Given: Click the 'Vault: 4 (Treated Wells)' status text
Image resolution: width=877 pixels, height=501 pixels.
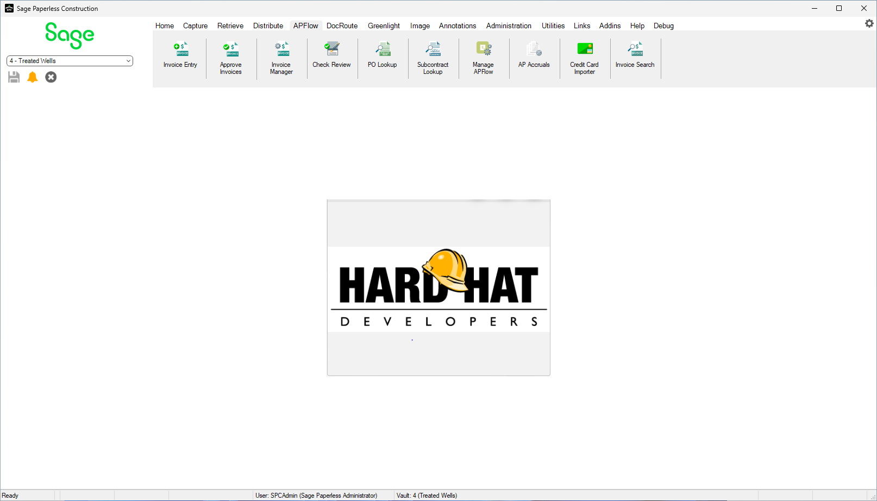Looking at the screenshot, I should (x=427, y=496).
